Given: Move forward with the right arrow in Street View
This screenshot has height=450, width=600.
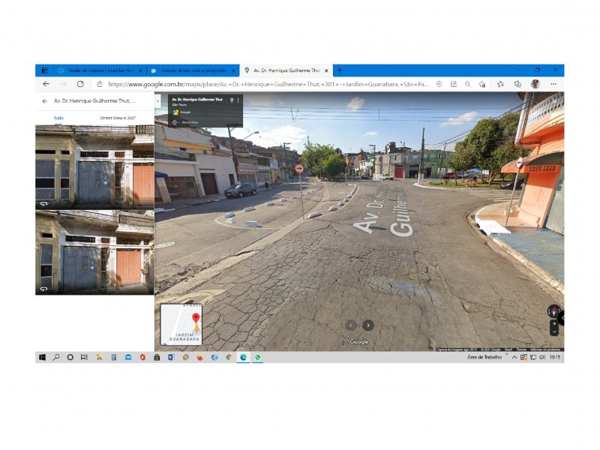Looking at the screenshot, I should (368, 325).
